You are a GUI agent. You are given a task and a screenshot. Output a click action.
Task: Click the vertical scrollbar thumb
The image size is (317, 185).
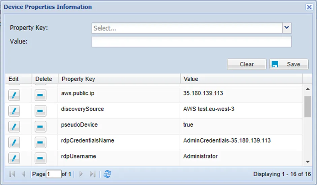[308, 107]
